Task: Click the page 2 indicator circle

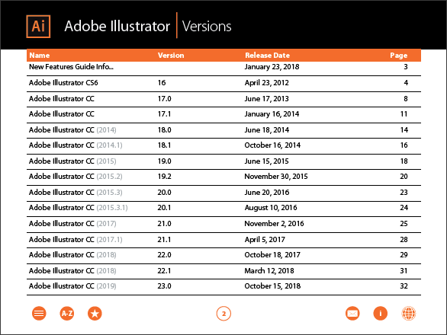Action: tap(223, 314)
